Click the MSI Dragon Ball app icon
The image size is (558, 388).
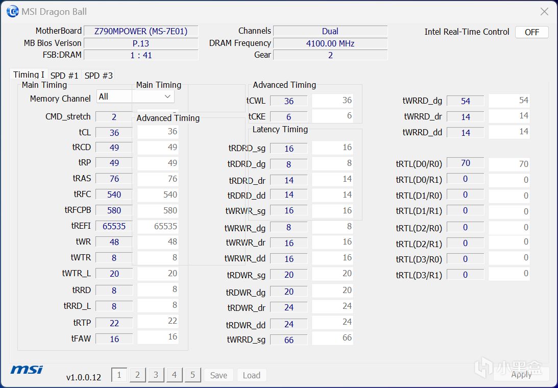tap(12, 12)
